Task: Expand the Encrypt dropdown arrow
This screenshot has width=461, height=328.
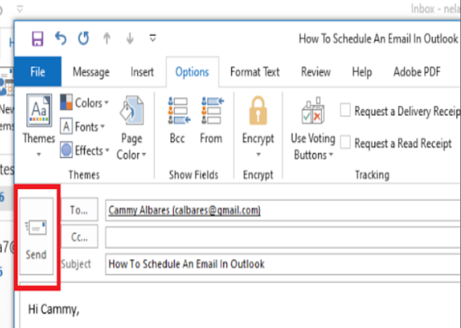Action: [258, 155]
